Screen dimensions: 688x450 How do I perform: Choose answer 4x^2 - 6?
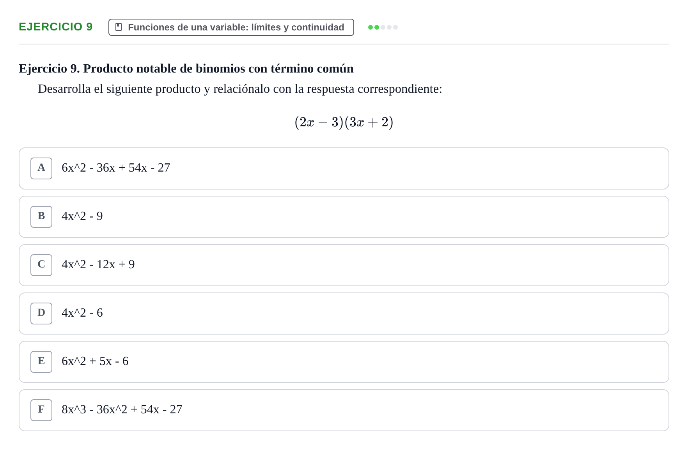point(344,314)
